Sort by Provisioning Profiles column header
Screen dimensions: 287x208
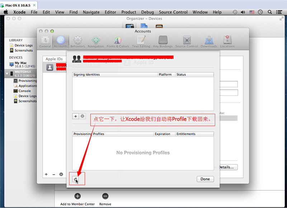point(113,134)
